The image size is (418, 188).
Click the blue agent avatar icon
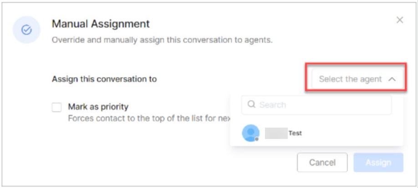pyautogui.click(x=250, y=133)
